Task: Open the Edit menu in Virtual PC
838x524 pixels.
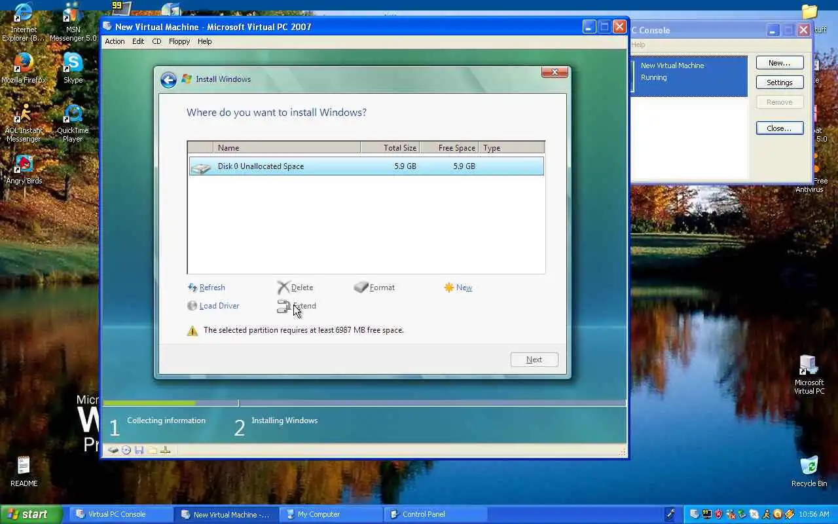Action: click(138, 41)
